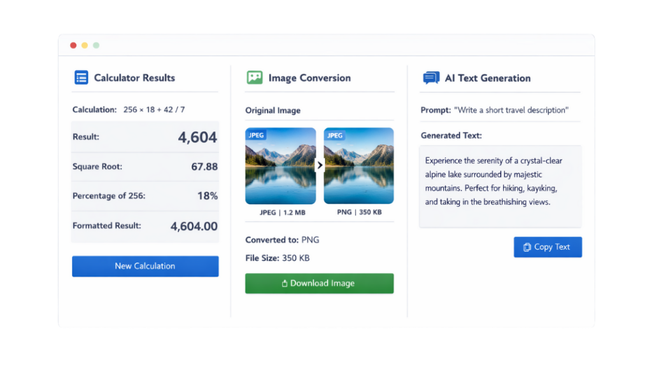The height and width of the screenshot is (379, 652).
Task: Click the Image Conversion picture icon
Action: click(254, 78)
